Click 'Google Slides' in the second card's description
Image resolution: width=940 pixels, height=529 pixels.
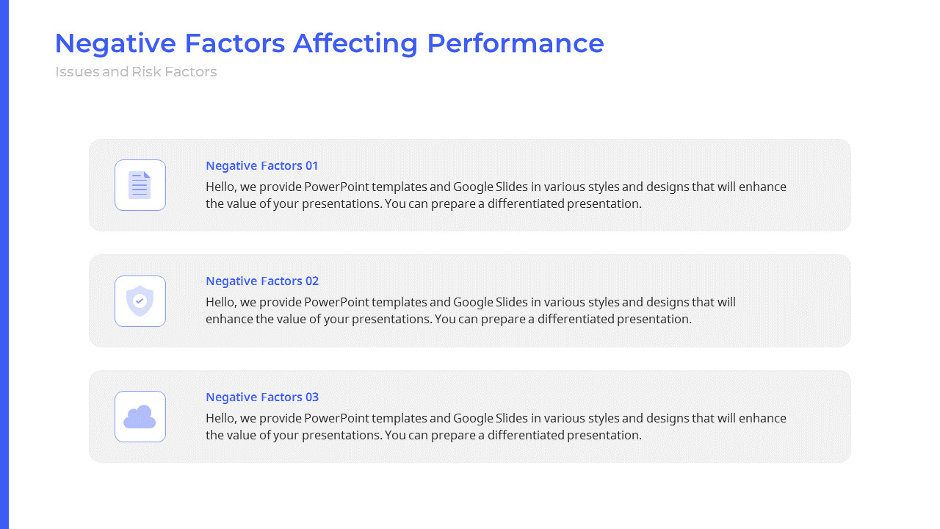491,302
